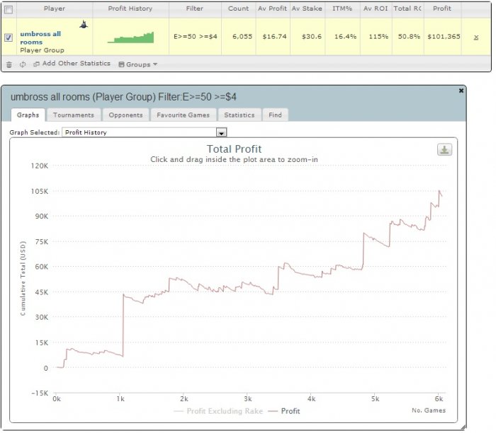This screenshot has width=496, height=433.
Task: Click the $30.6 average stake value
Action: coord(312,37)
